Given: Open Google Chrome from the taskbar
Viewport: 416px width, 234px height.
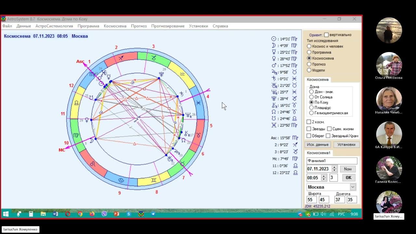Looking at the screenshot, I should (x=80, y=214).
